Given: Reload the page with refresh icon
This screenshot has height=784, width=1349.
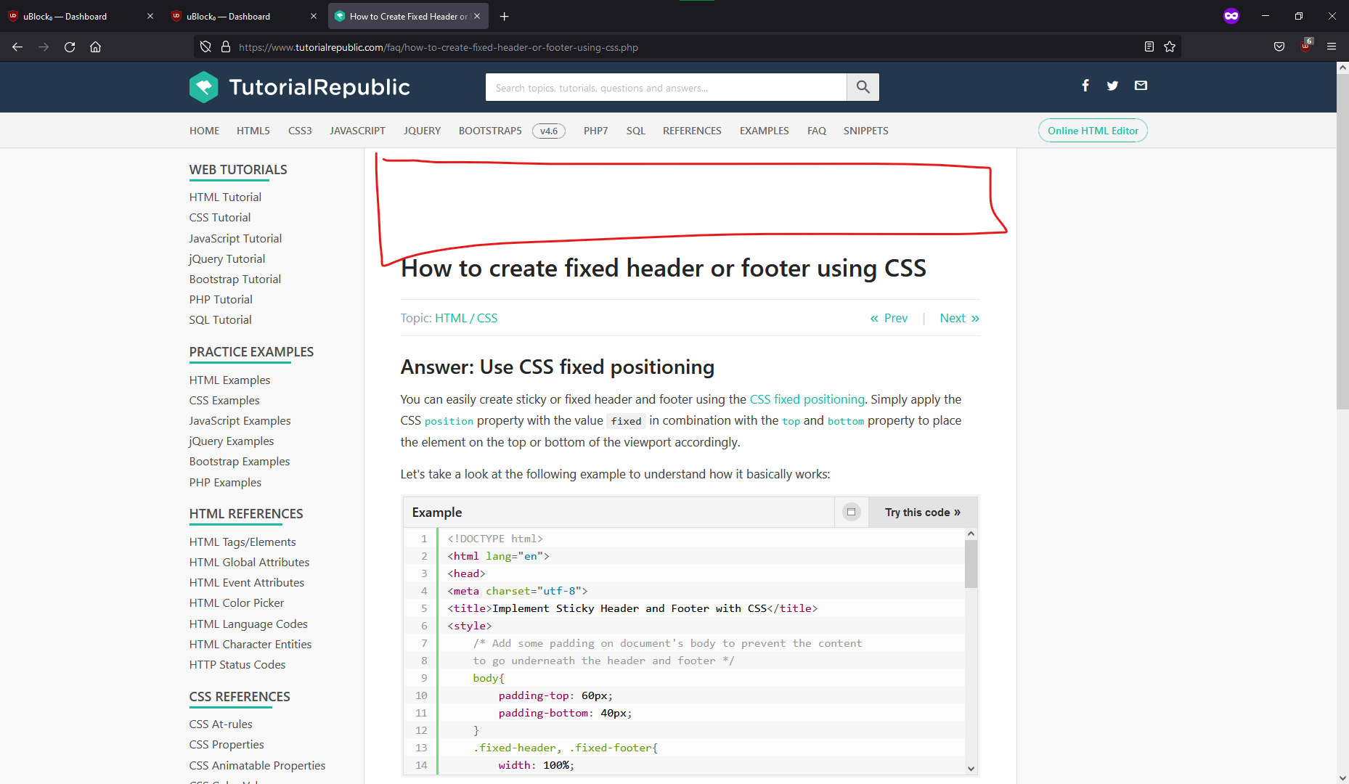Looking at the screenshot, I should tap(70, 47).
